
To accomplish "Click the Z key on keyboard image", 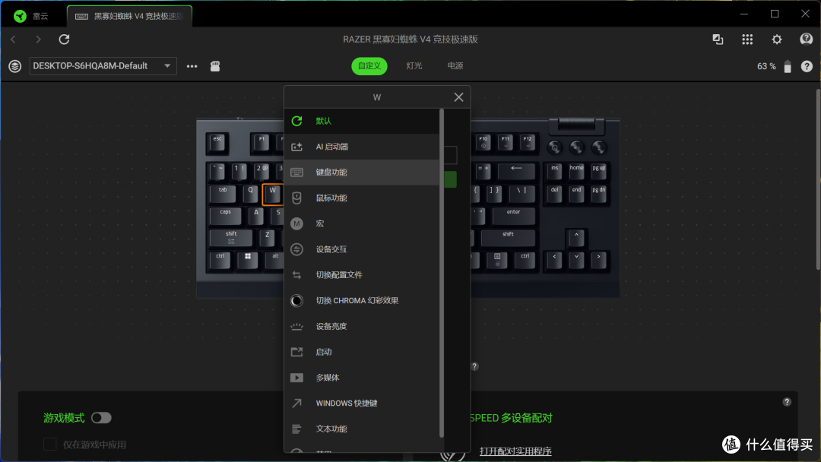I will pos(267,238).
